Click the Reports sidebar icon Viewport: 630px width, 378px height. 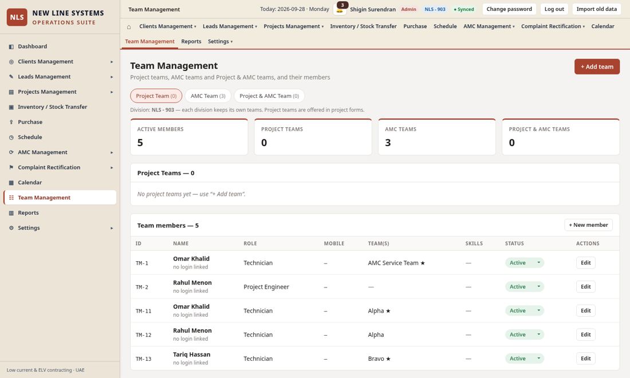click(x=11, y=213)
